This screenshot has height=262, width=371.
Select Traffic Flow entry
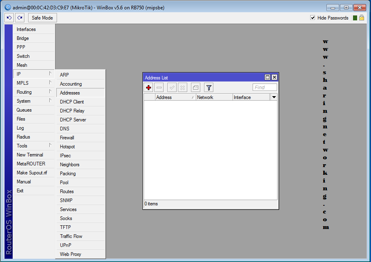point(80,236)
